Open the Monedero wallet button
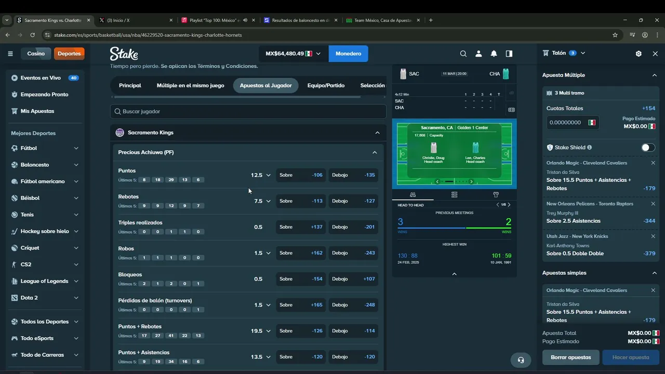This screenshot has width=665, height=374. pos(348,54)
